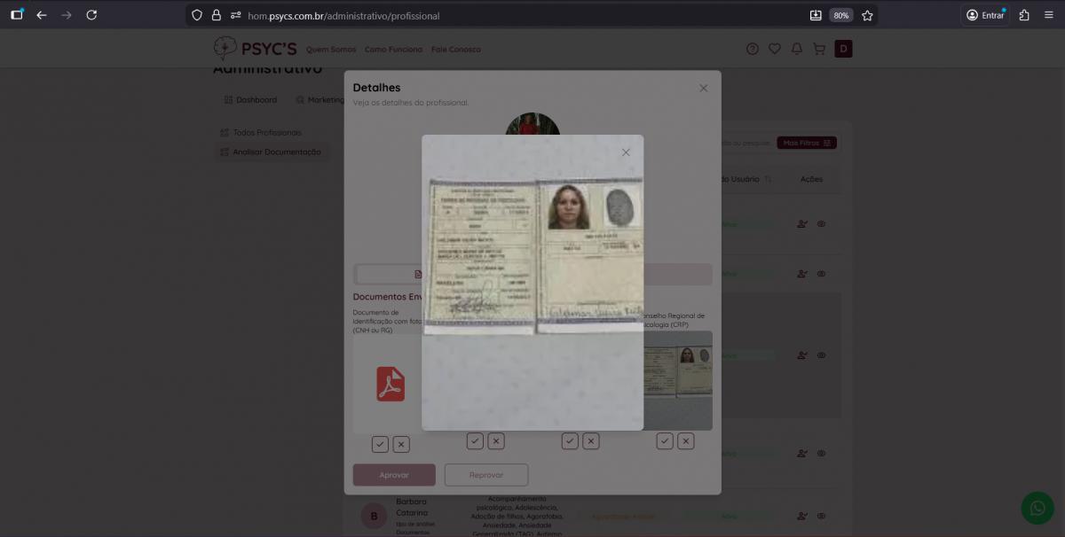
Task: Click the Aprovar button
Action: point(394,475)
